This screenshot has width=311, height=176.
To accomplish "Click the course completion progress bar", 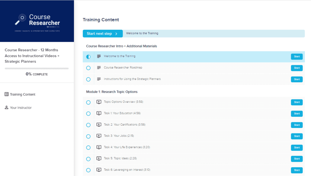I will pos(37,68).
